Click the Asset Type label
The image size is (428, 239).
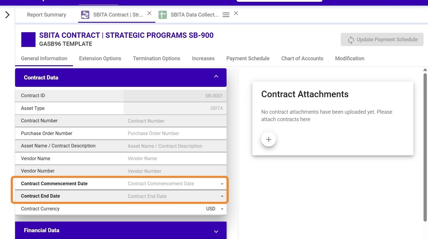33,108
